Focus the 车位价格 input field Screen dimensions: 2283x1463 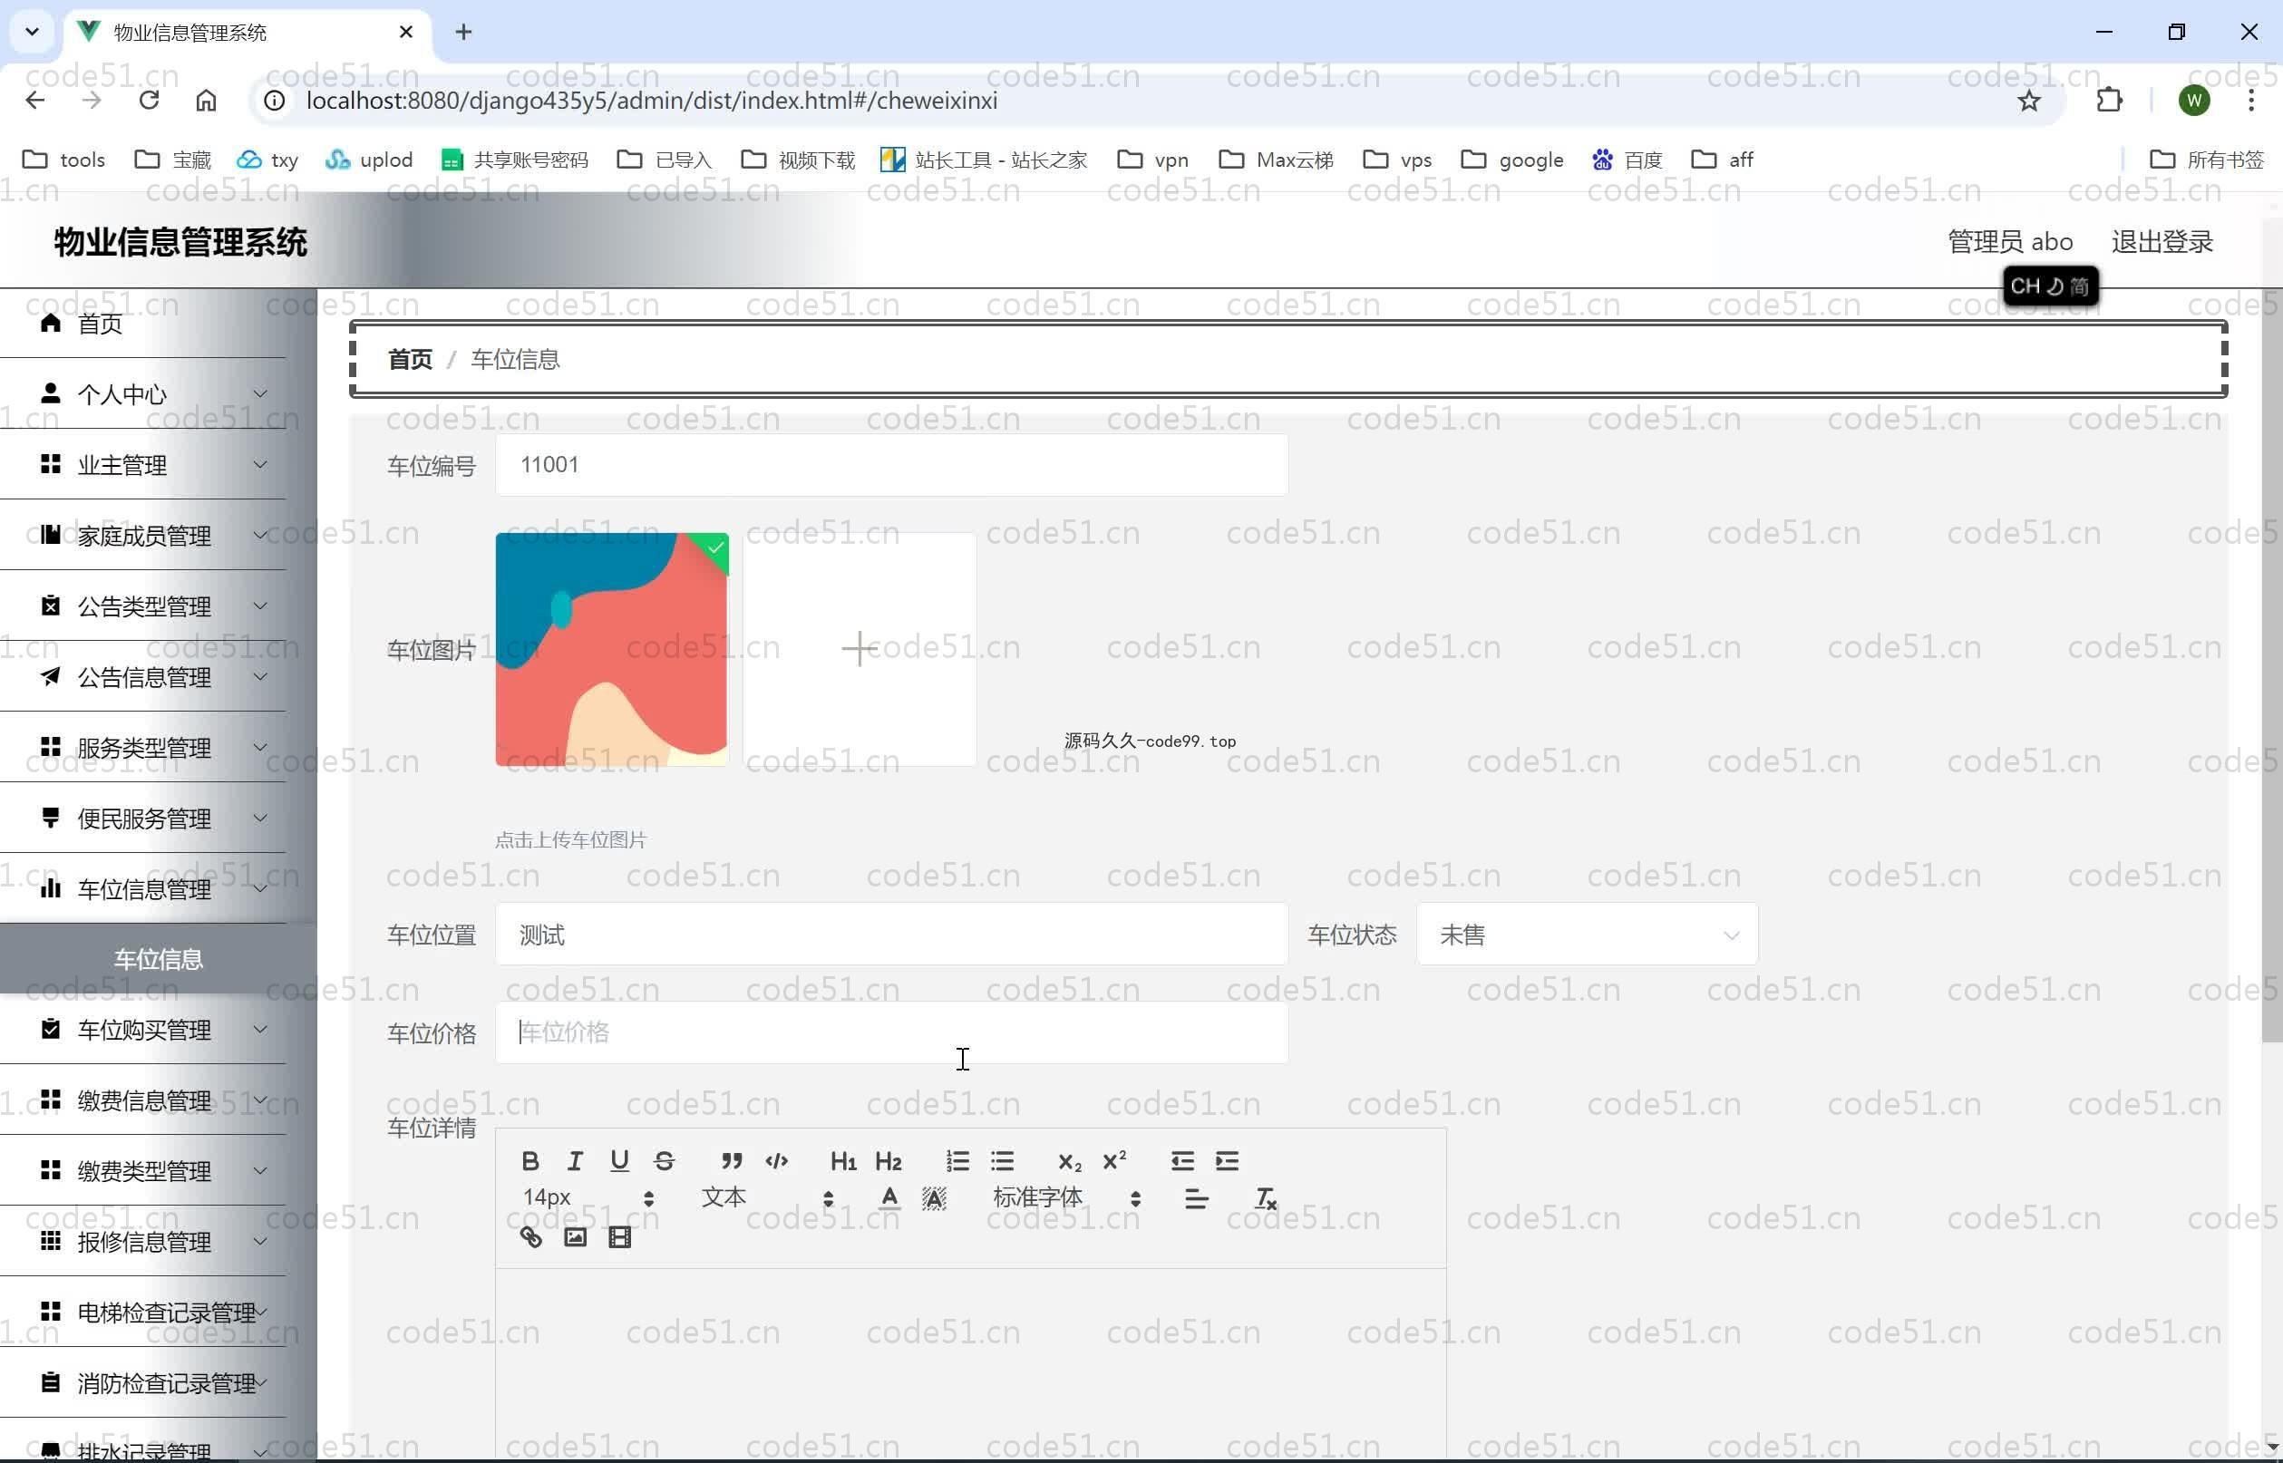pyautogui.click(x=891, y=1032)
